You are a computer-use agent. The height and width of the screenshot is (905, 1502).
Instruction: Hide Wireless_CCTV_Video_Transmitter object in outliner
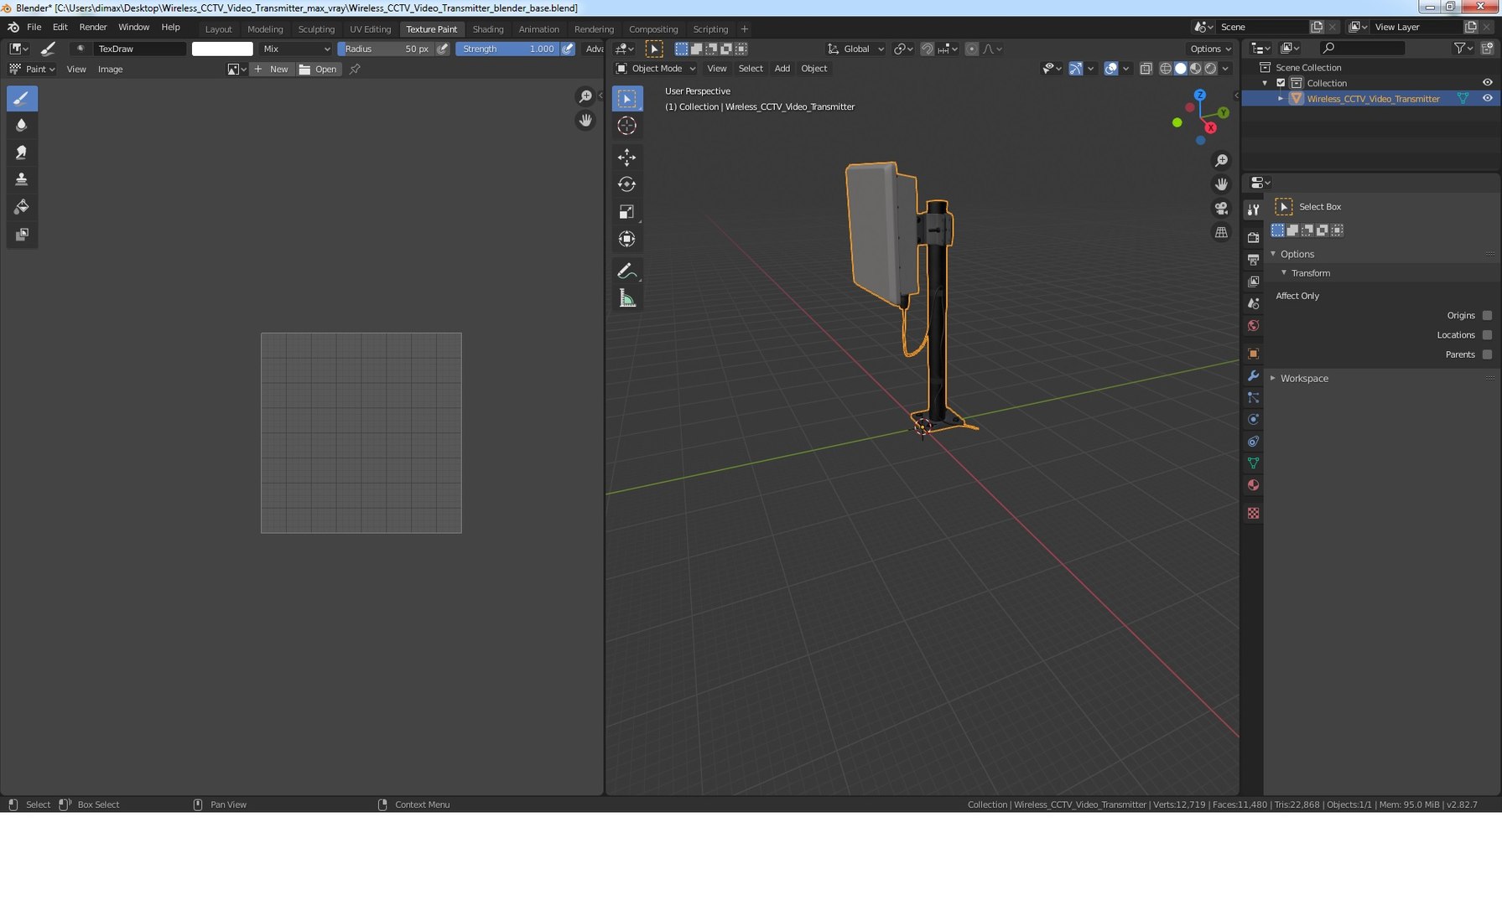pyautogui.click(x=1487, y=99)
